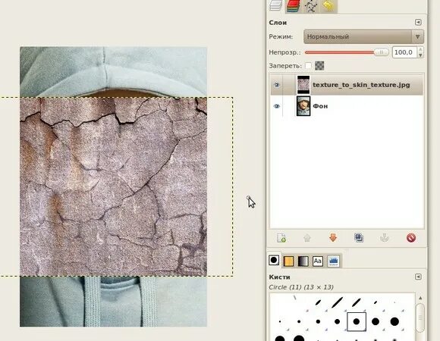Lower the layer with the orange down arrow
Viewport: 440px width, 341px height.
[333, 238]
